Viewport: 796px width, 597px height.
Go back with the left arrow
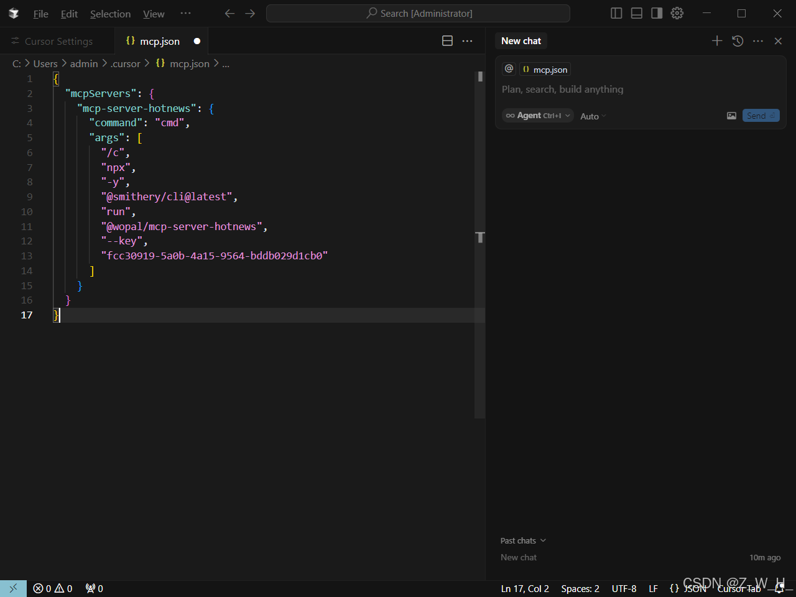pyautogui.click(x=229, y=13)
